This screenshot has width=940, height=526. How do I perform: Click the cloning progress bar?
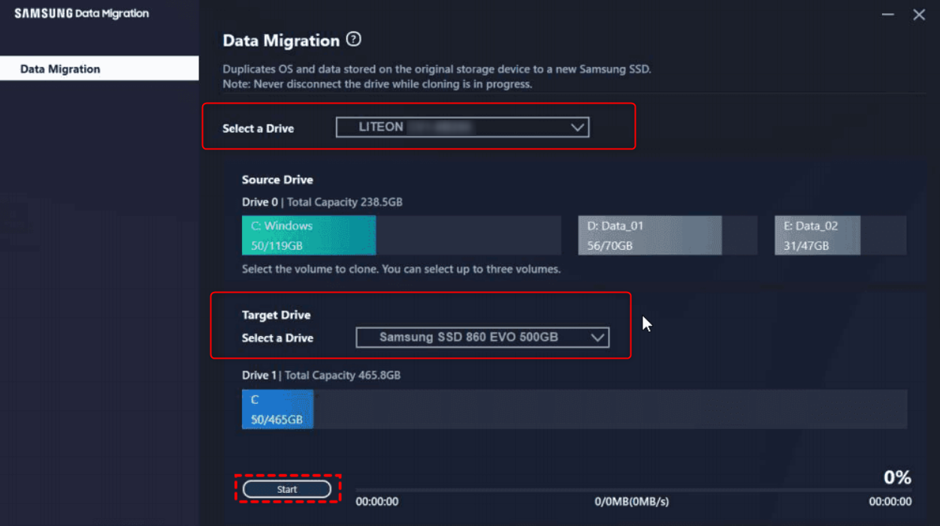[x=633, y=490]
